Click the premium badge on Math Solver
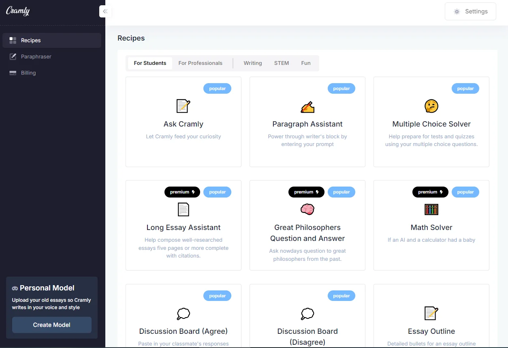The image size is (508, 348). pos(430,192)
